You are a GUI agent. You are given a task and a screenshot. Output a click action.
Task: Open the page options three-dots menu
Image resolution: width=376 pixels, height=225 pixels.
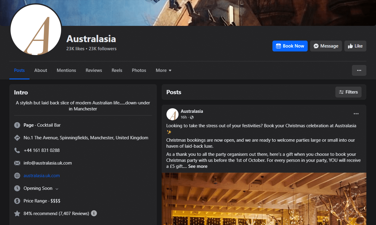(x=359, y=70)
